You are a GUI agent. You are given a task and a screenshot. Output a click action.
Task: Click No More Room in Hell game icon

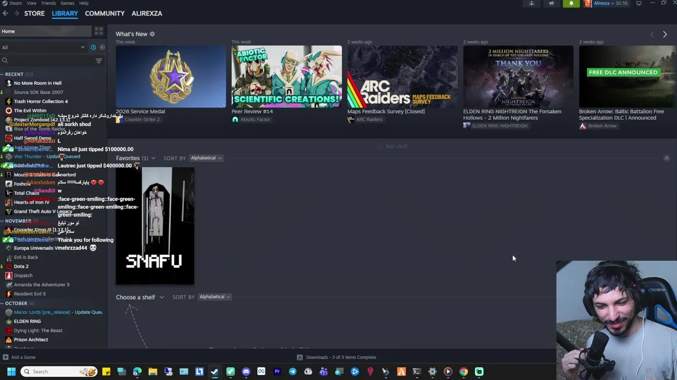[8, 83]
